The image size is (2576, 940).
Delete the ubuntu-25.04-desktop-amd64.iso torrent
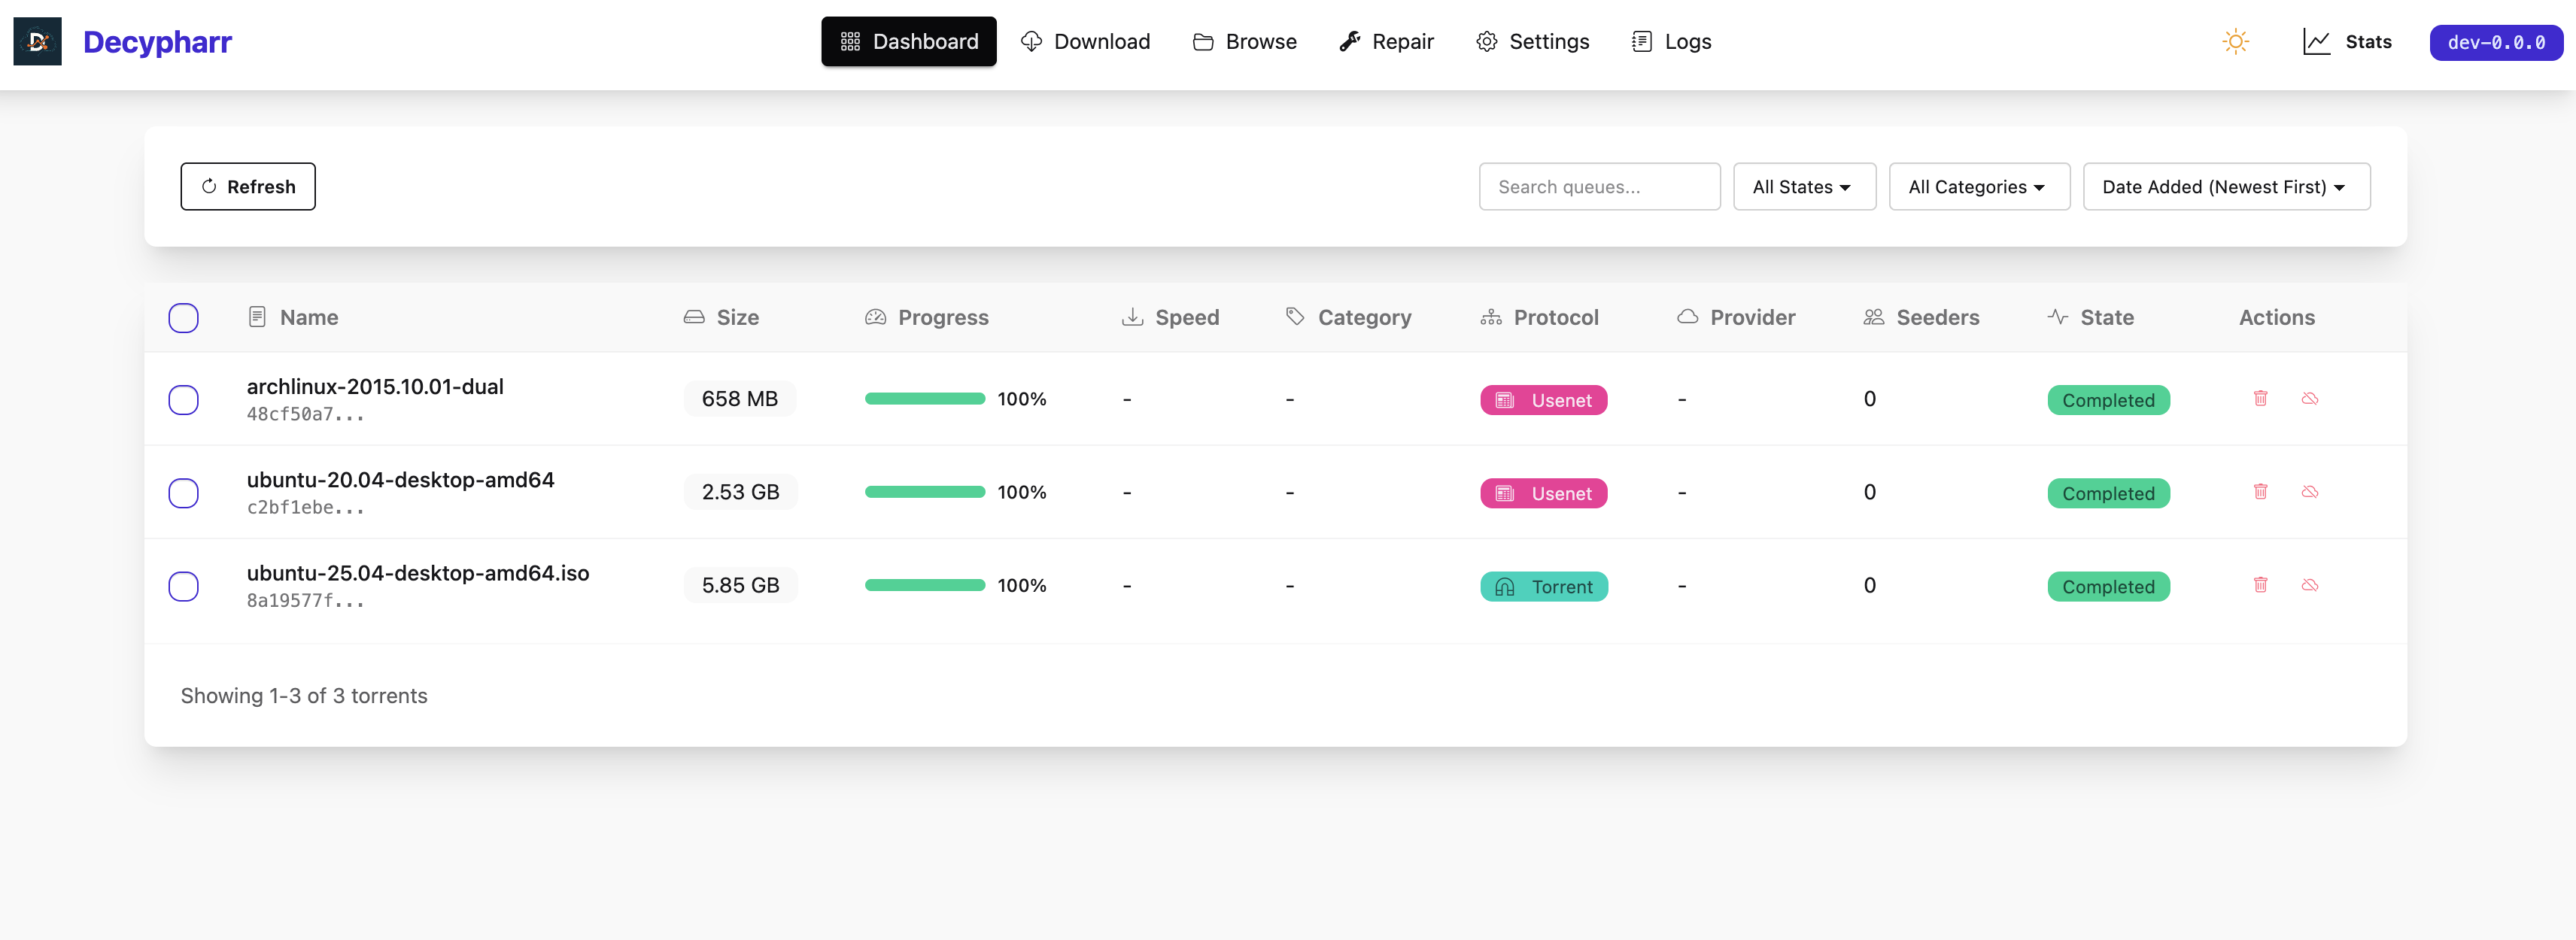(2260, 584)
